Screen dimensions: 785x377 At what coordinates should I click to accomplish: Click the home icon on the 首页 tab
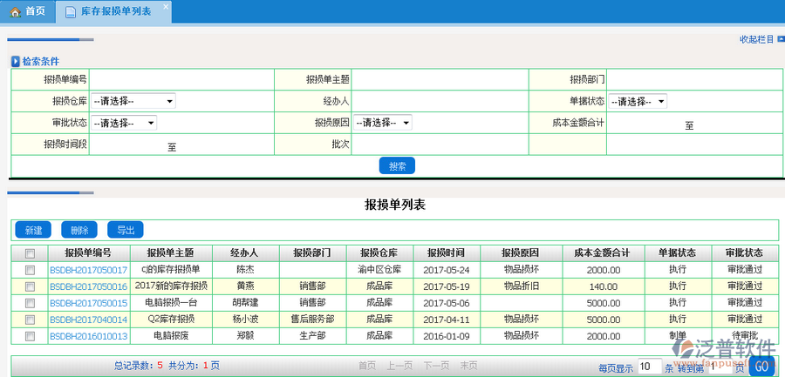pos(15,12)
